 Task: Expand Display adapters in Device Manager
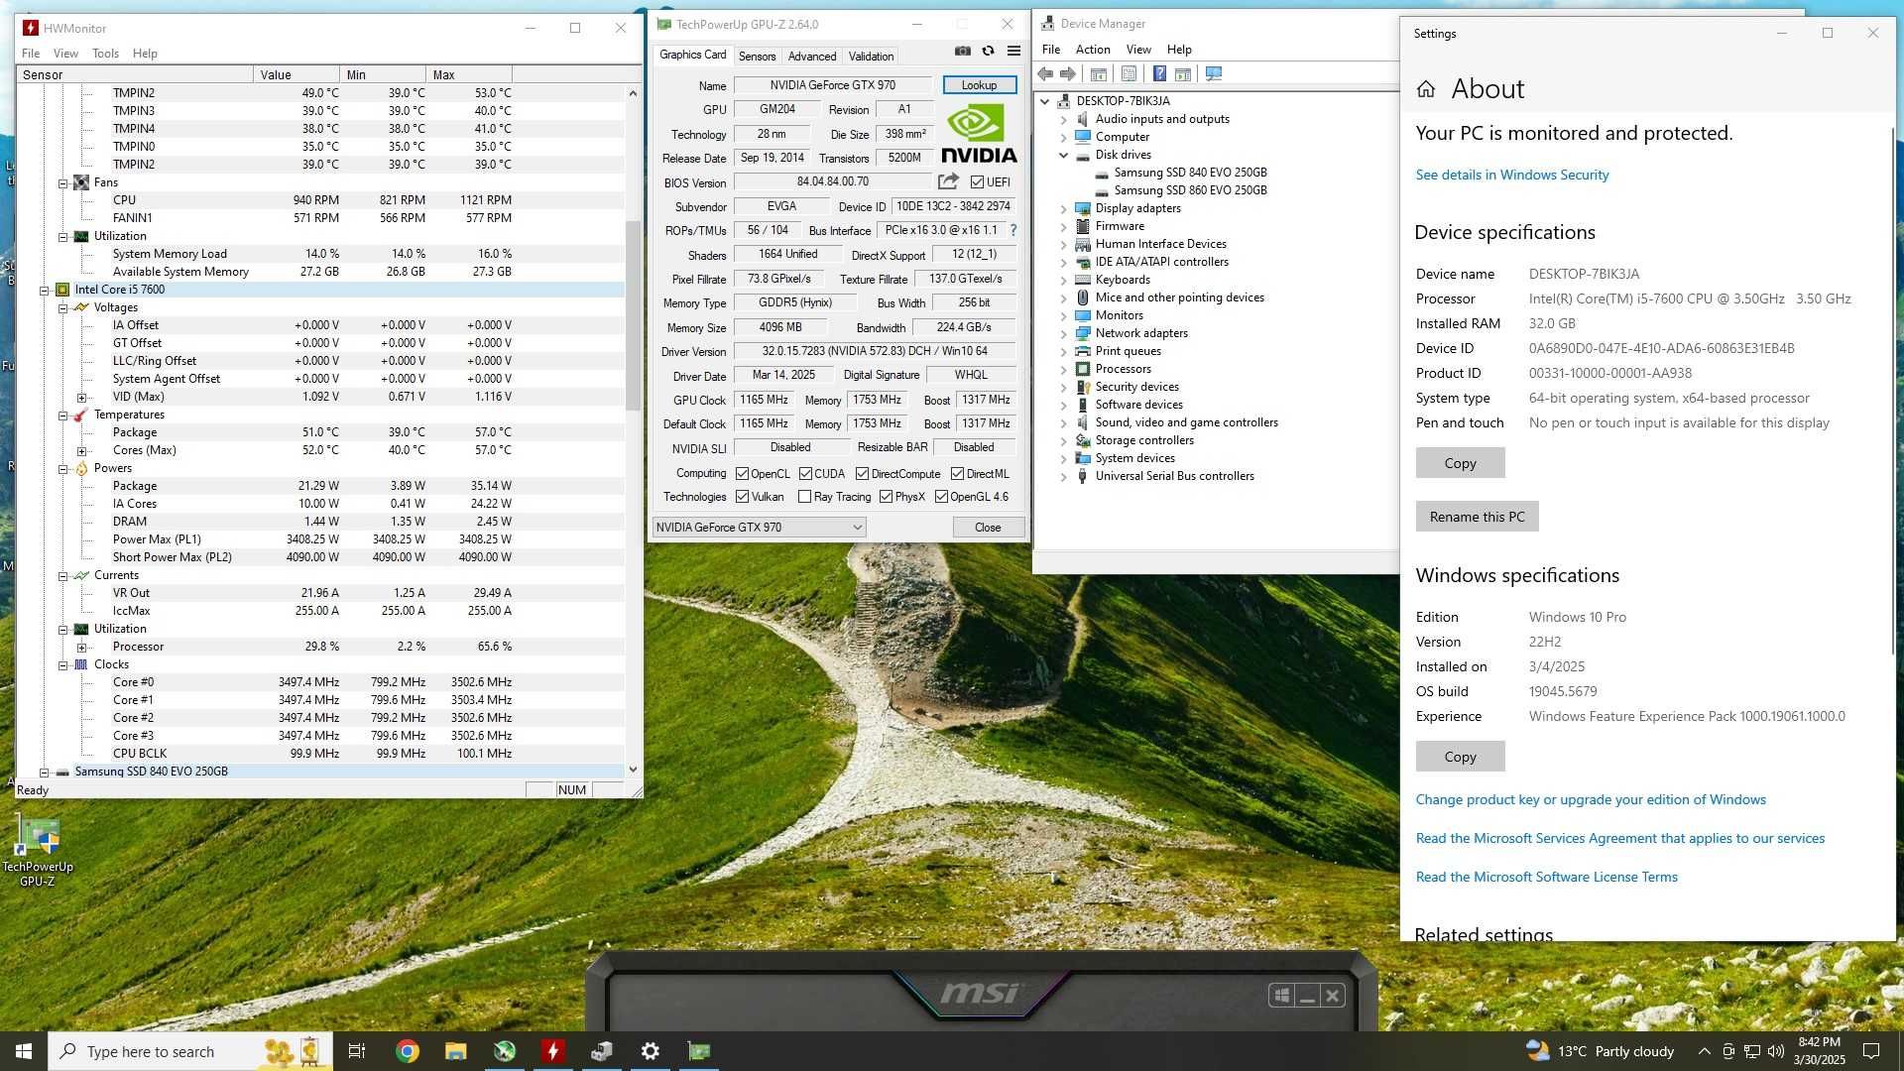(1063, 208)
